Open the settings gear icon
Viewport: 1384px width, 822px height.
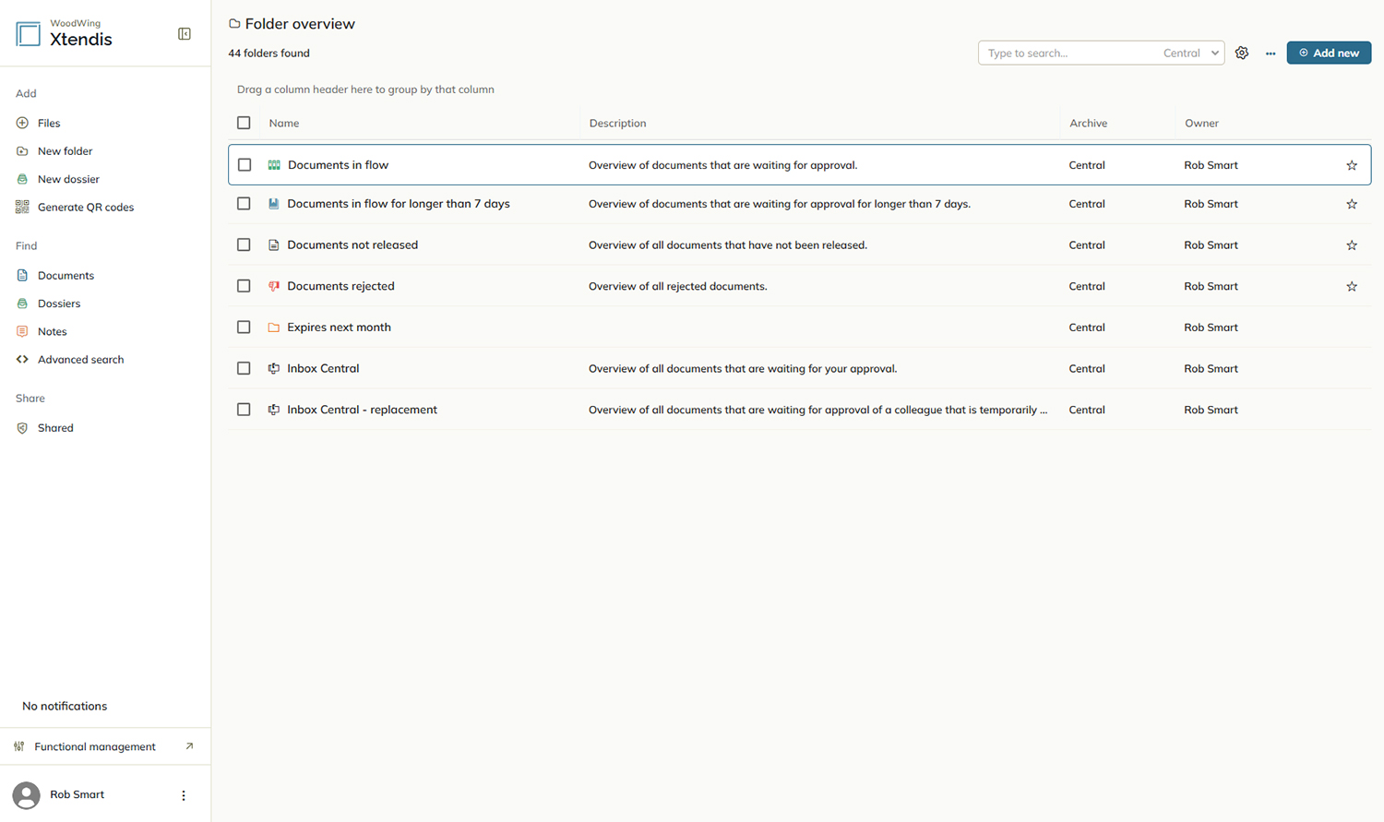tap(1242, 54)
